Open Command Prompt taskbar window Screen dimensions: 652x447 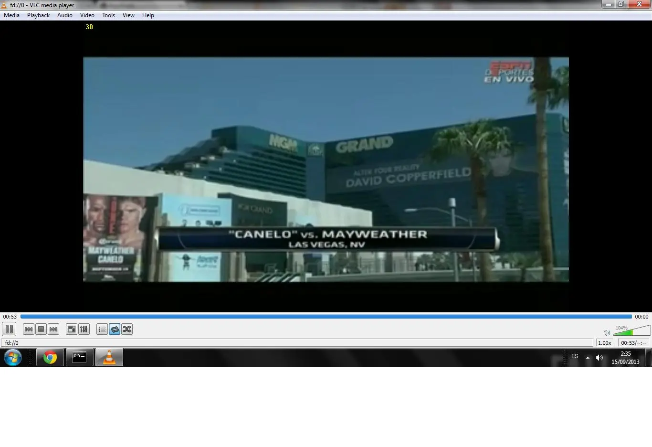click(79, 357)
